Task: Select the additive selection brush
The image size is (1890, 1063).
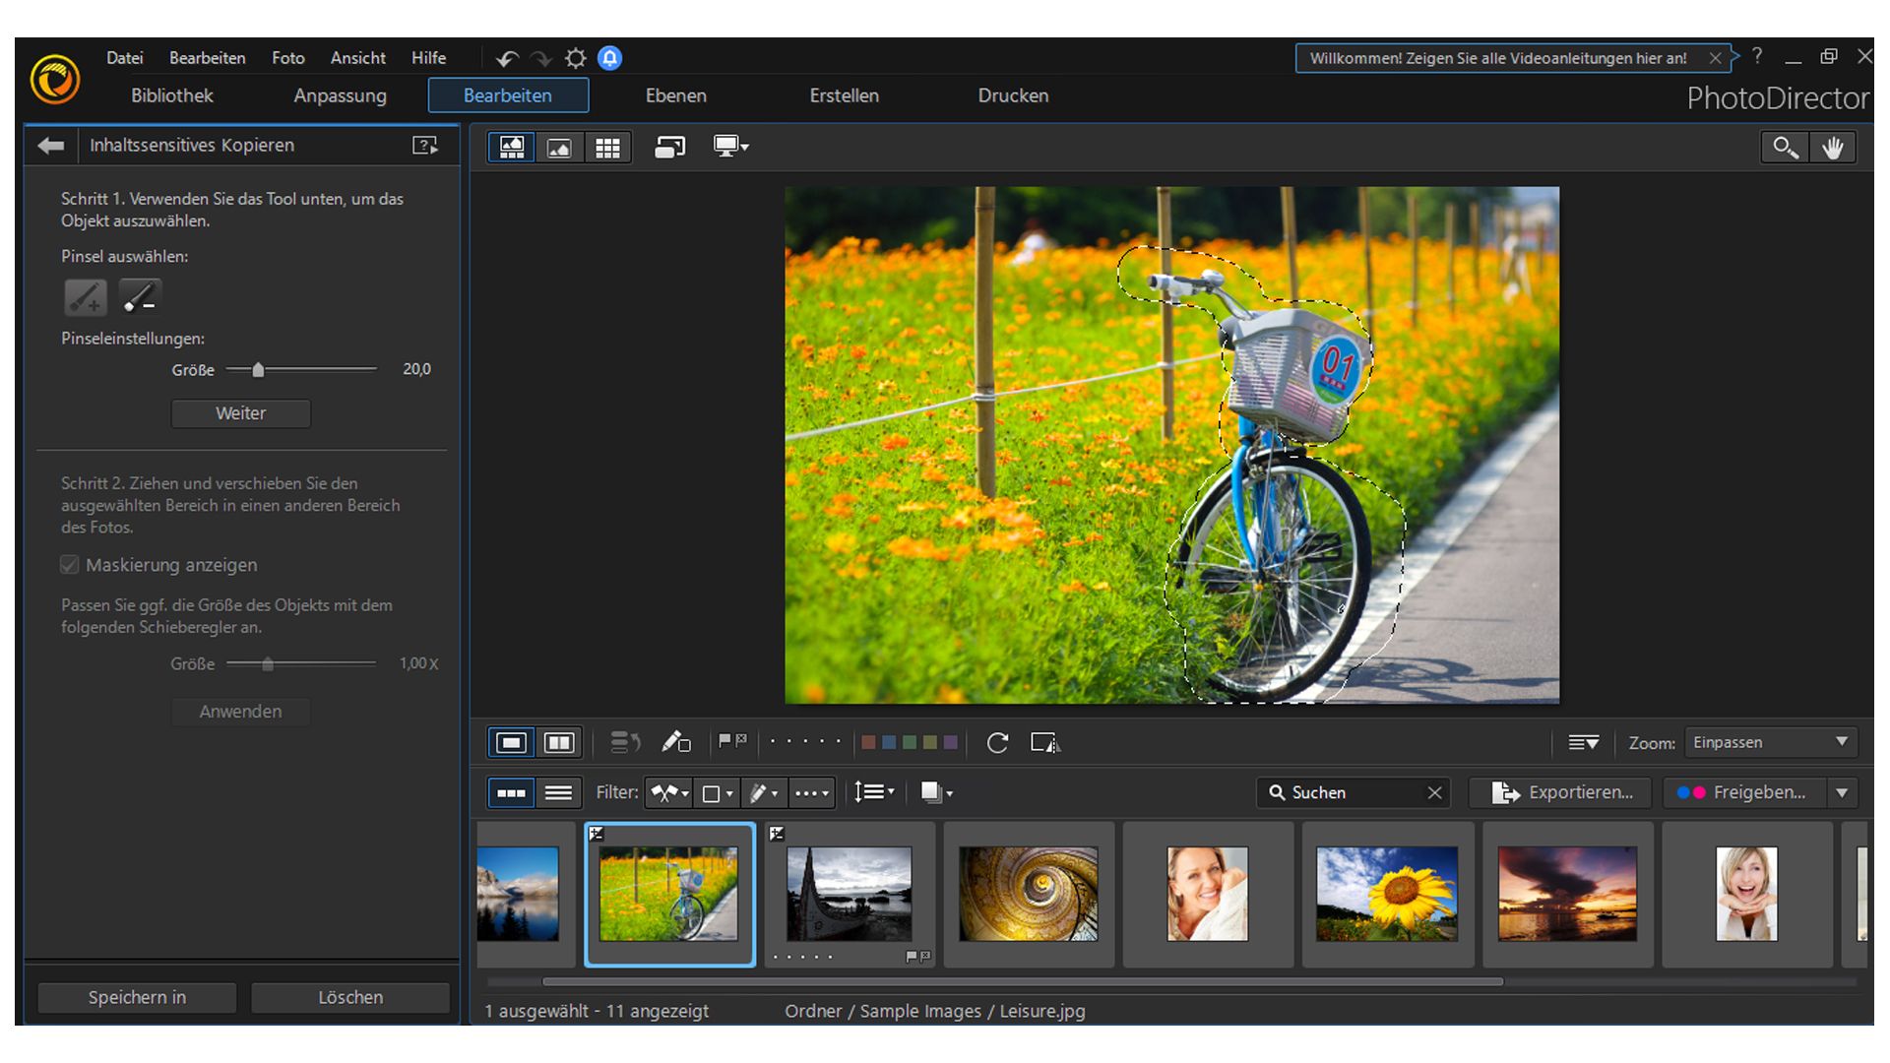Action: pos(85,296)
